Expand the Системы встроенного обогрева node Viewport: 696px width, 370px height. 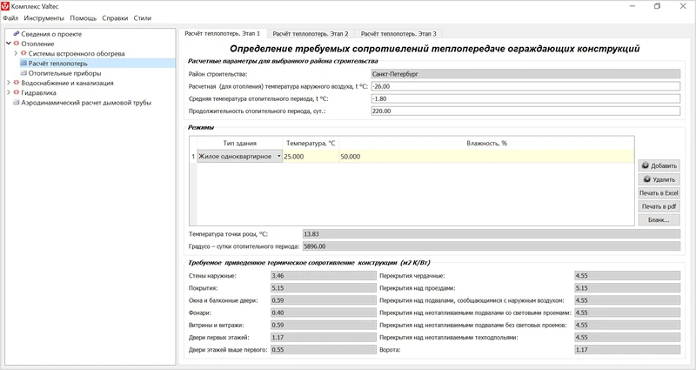[16, 54]
